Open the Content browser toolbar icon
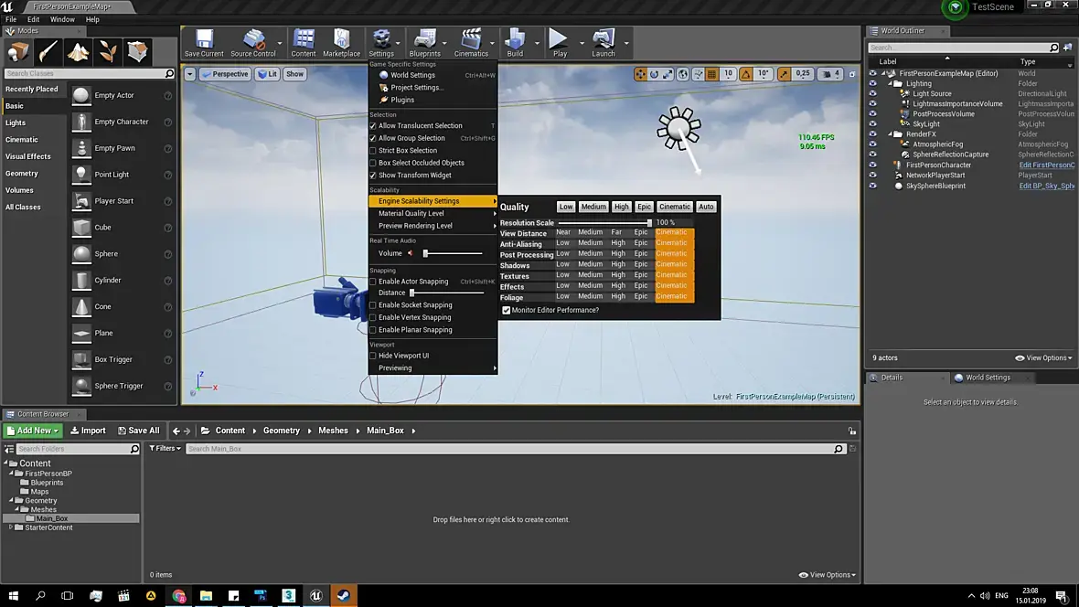 coord(304,43)
